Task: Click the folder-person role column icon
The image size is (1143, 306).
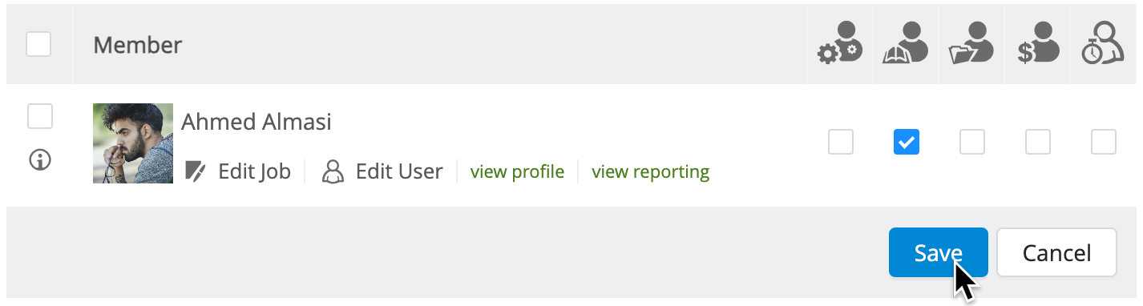Action: point(971,45)
